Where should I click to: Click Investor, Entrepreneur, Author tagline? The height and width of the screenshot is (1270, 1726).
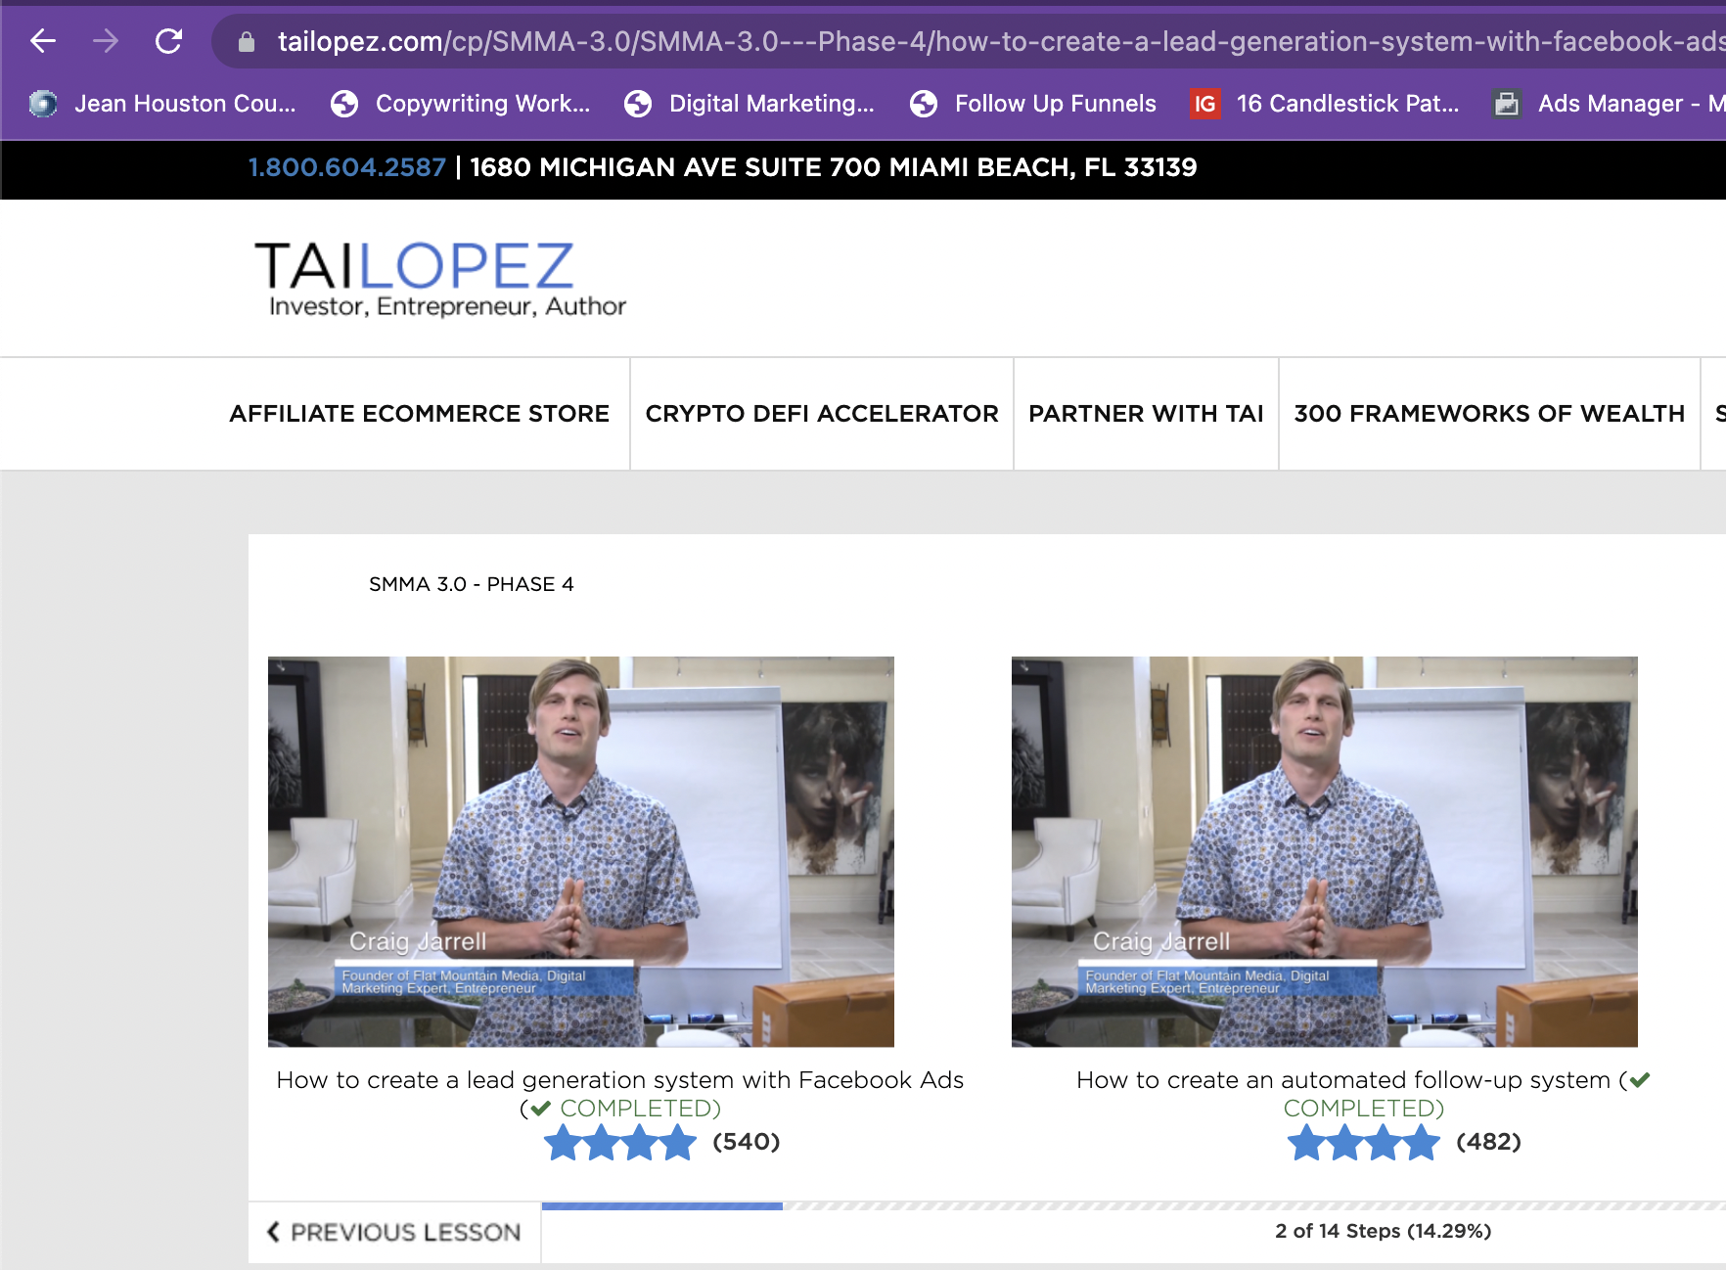(447, 307)
